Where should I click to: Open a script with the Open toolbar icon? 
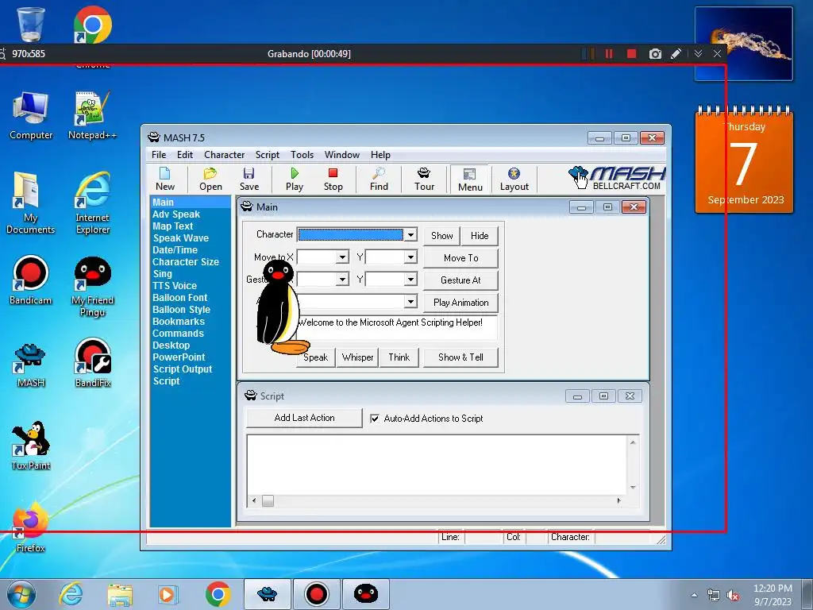click(x=210, y=180)
